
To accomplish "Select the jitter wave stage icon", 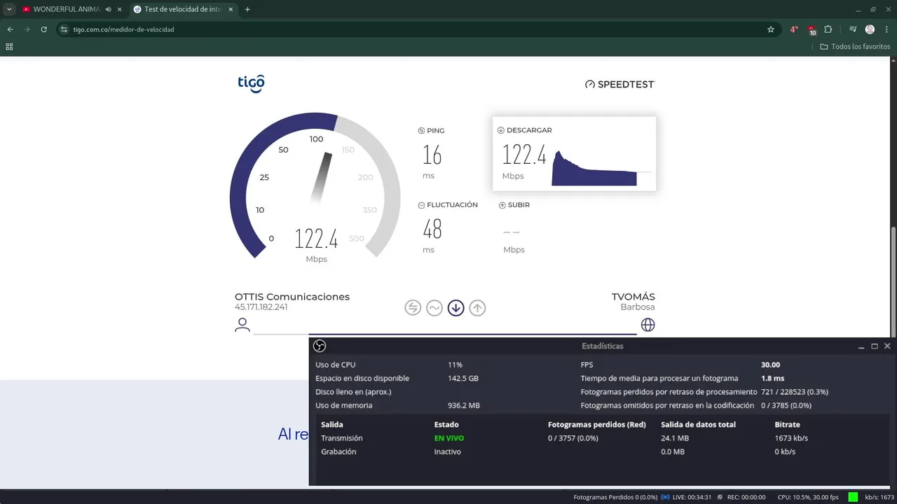I will pyautogui.click(x=434, y=307).
